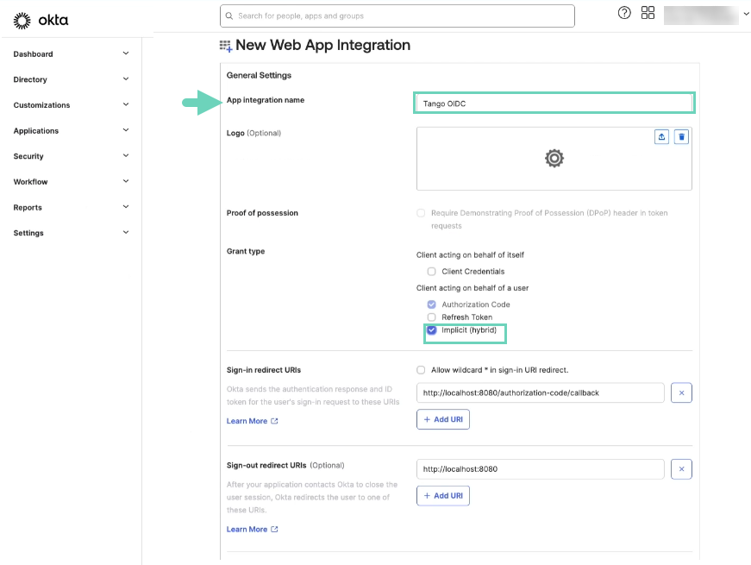Toggle the Refresh Token checkbox
The height and width of the screenshot is (565, 751).
pos(432,317)
